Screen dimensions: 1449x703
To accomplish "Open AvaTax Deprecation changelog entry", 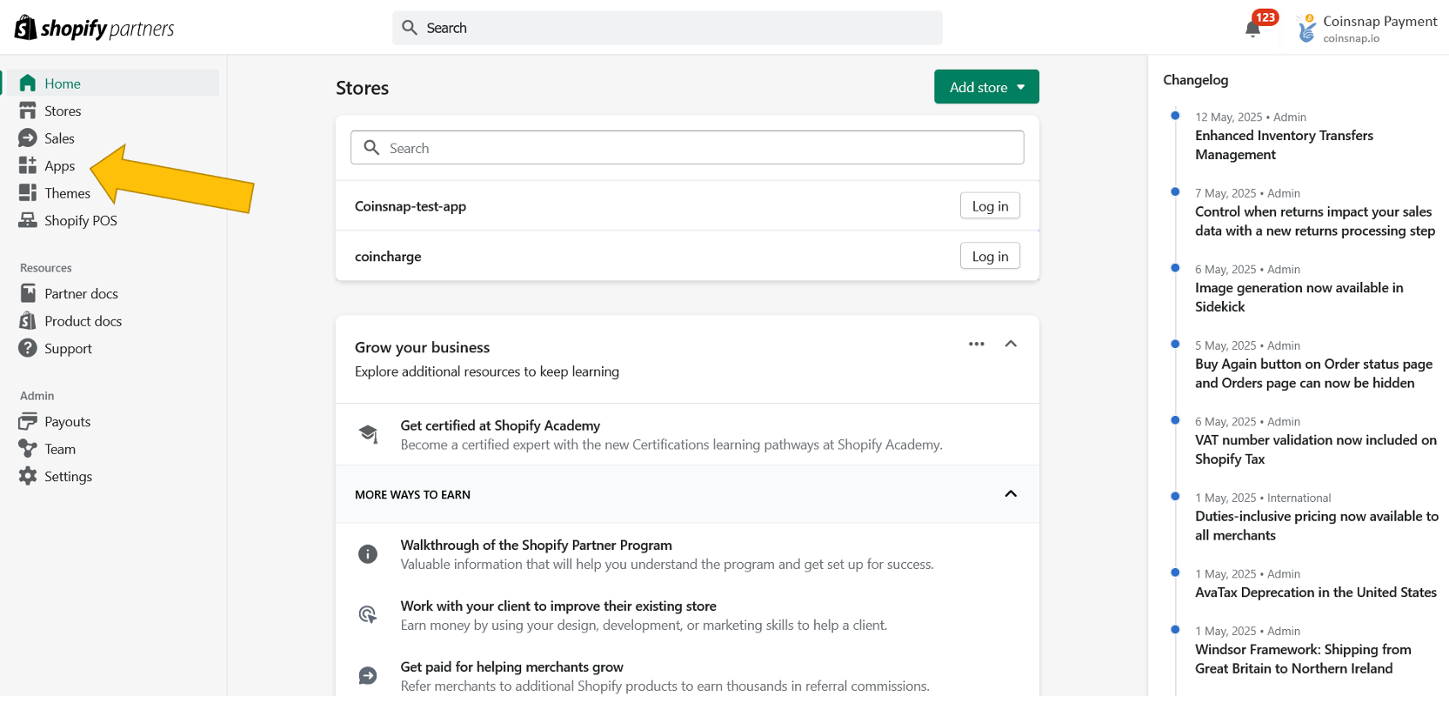I will pyautogui.click(x=1316, y=593).
